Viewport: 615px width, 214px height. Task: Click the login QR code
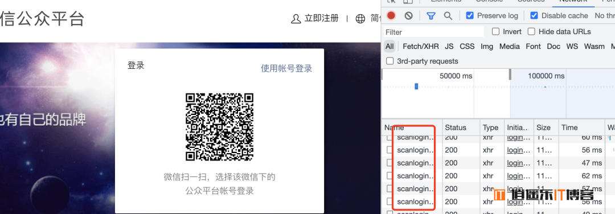click(x=219, y=126)
